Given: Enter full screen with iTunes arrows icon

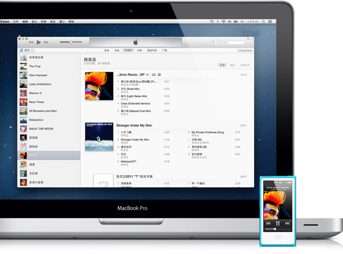Looking at the screenshot, I should click(252, 39).
